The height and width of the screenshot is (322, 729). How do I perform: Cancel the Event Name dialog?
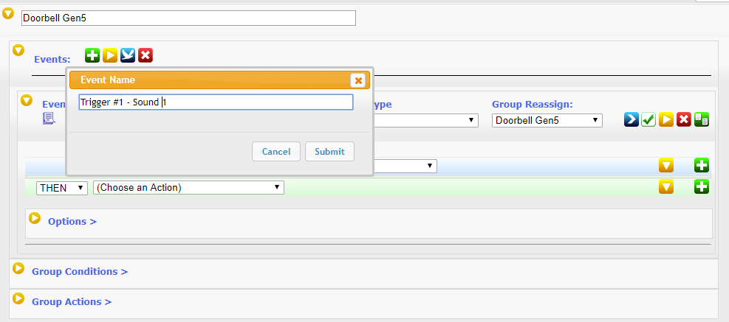[x=276, y=152]
